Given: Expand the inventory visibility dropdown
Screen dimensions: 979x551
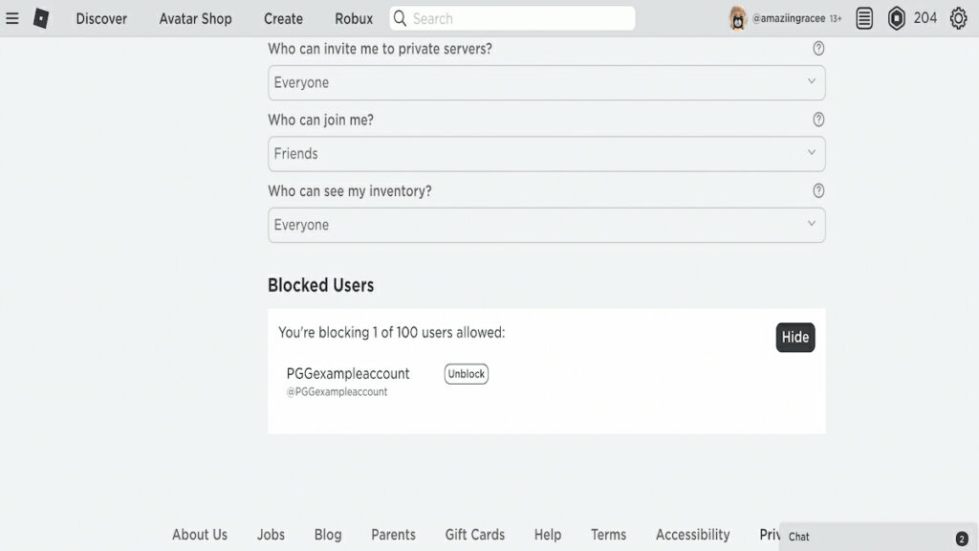Looking at the screenshot, I should click(546, 225).
